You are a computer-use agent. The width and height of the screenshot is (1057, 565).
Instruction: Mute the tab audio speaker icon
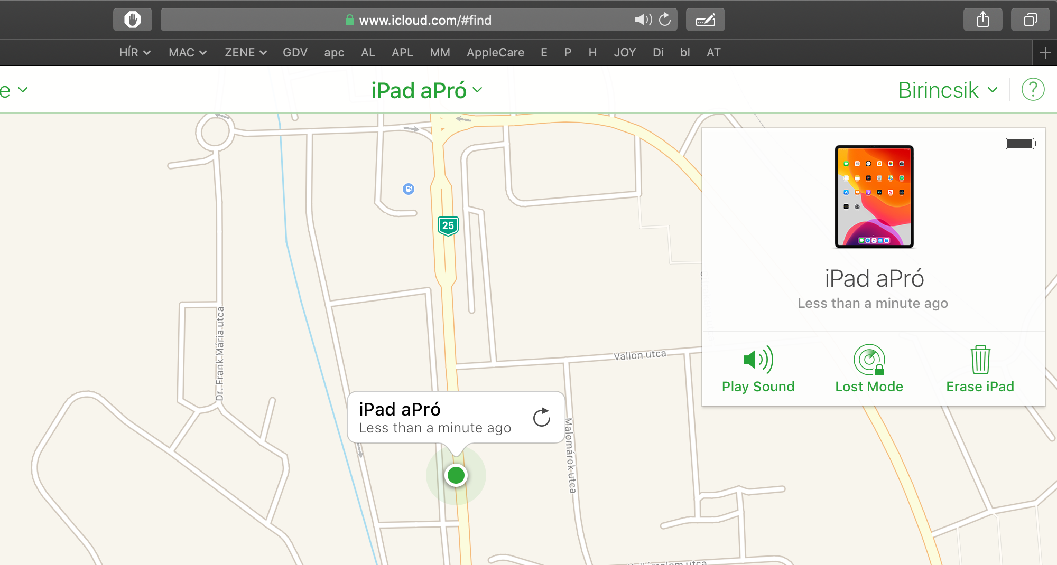(643, 20)
